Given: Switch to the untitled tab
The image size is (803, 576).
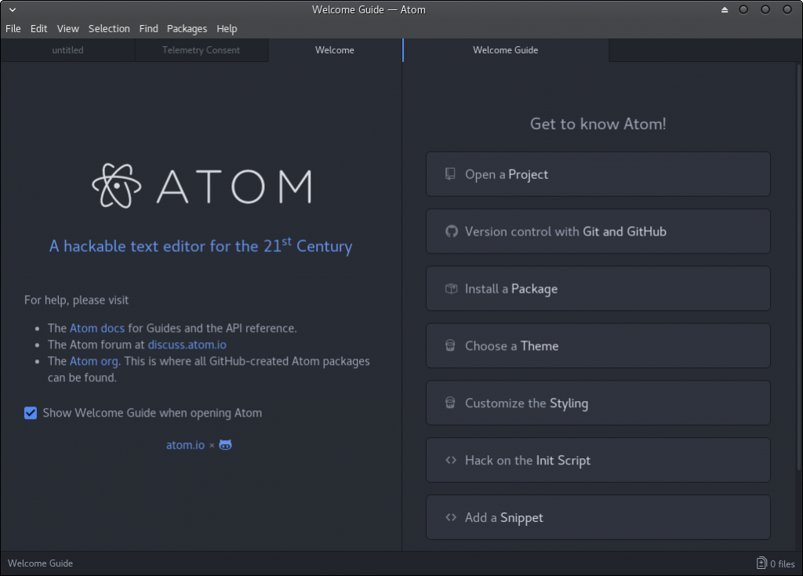Looking at the screenshot, I should [x=67, y=50].
